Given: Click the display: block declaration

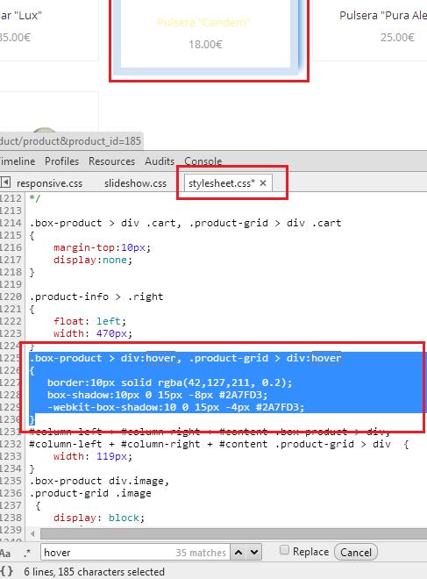Looking at the screenshot, I should 99,518.
